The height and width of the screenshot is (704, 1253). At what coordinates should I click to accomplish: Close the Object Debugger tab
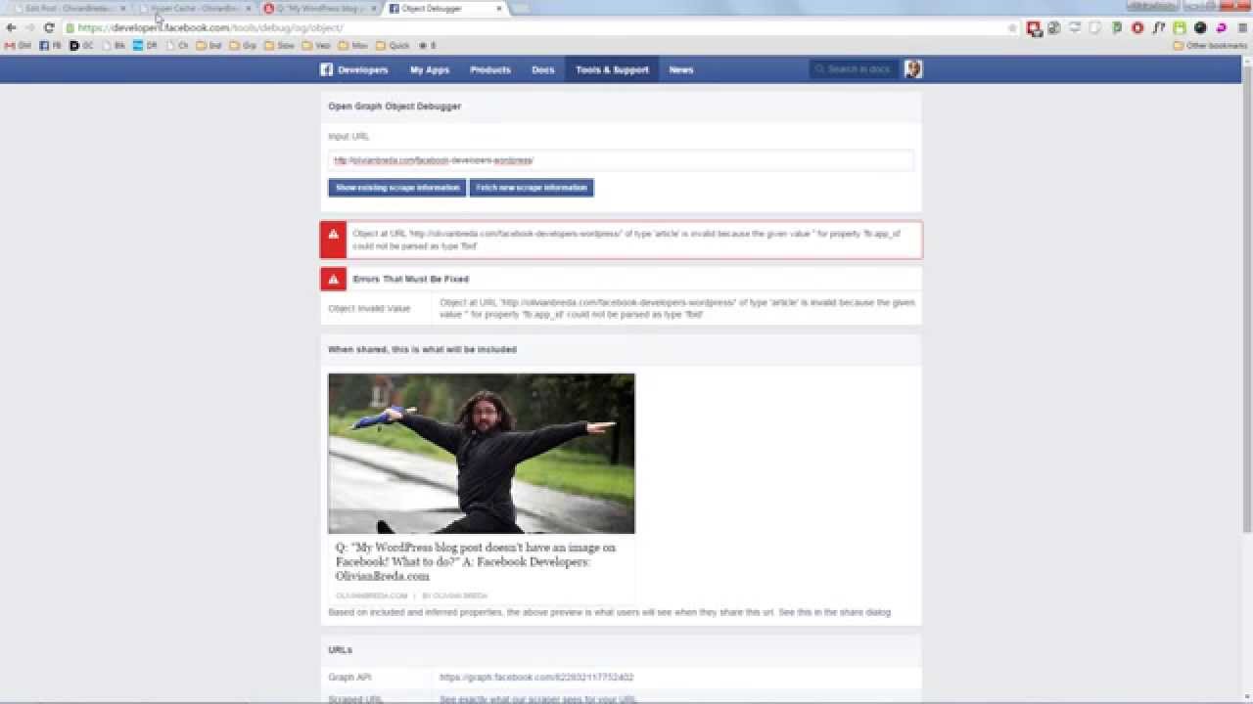pos(499,8)
